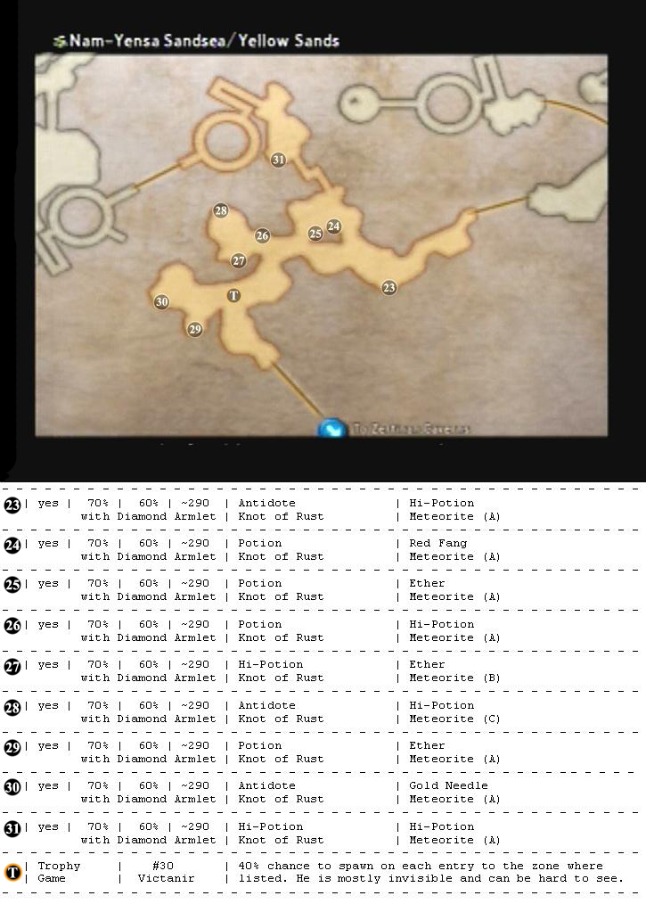
Task: Click map marker 23 on the map
Action: [x=389, y=287]
